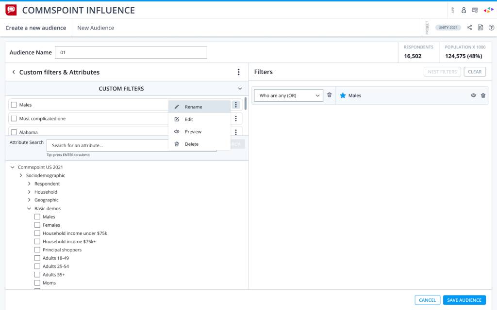The image size is (497, 310).
Task: Select the Females checkbox
Action: [x=37, y=225]
